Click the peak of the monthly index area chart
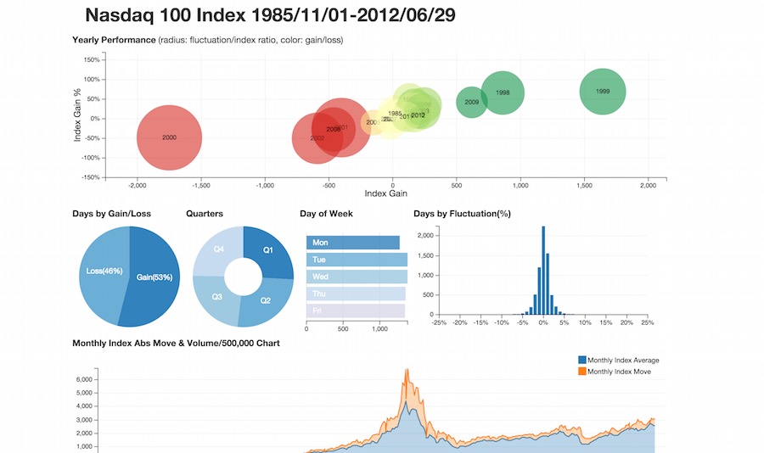The width and height of the screenshot is (764, 453). pyautogui.click(x=407, y=370)
